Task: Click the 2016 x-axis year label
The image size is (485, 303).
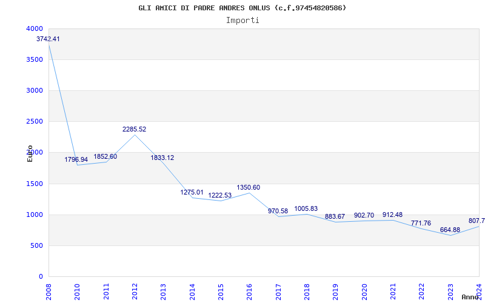Action: click(x=249, y=292)
